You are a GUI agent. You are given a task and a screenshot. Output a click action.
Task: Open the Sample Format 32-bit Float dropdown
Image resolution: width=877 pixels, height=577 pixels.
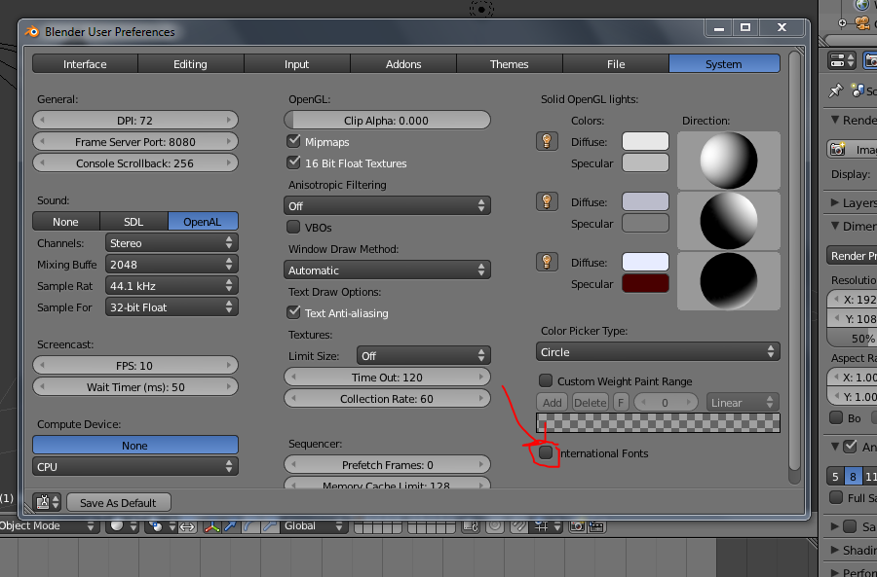coord(172,307)
